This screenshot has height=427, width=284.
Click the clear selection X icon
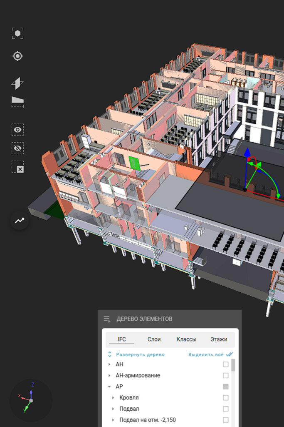pos(17,167)
